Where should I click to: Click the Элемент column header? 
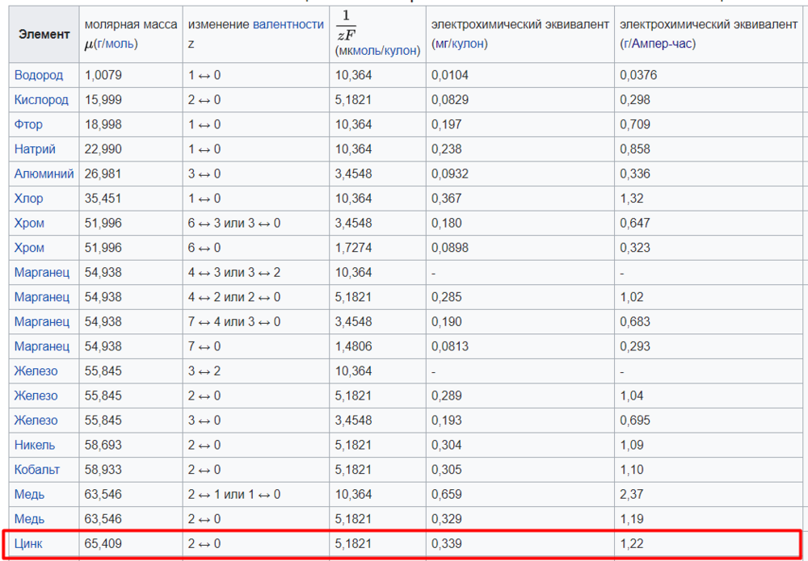coord(44,35)
